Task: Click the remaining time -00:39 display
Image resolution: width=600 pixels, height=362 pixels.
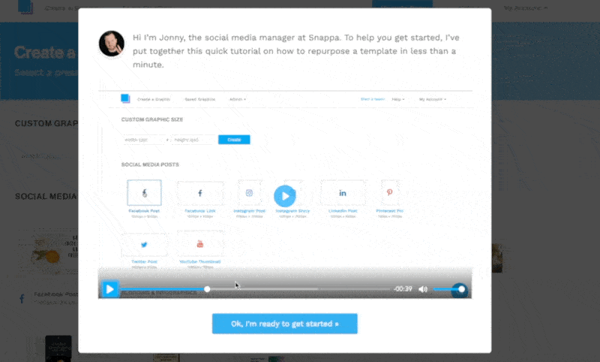Action: click(403, 289)
